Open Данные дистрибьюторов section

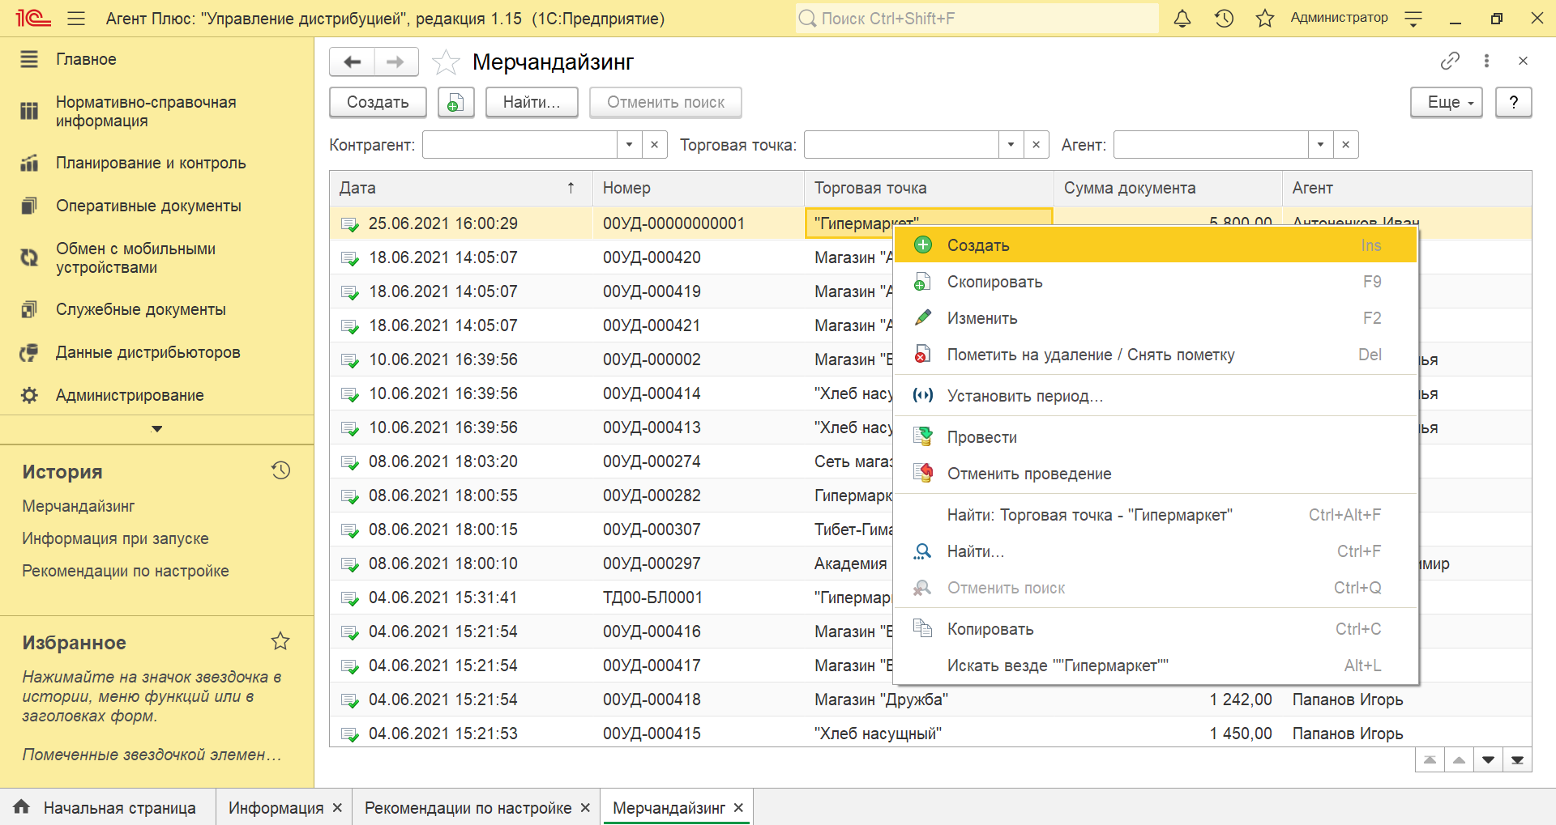click(156, 352)
